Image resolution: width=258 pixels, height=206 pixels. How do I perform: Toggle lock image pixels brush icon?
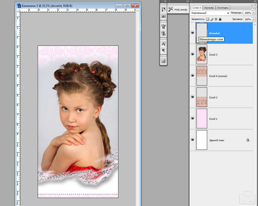tap(212, 19)
